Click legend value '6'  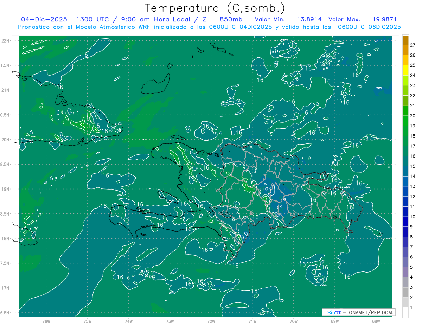412,257
